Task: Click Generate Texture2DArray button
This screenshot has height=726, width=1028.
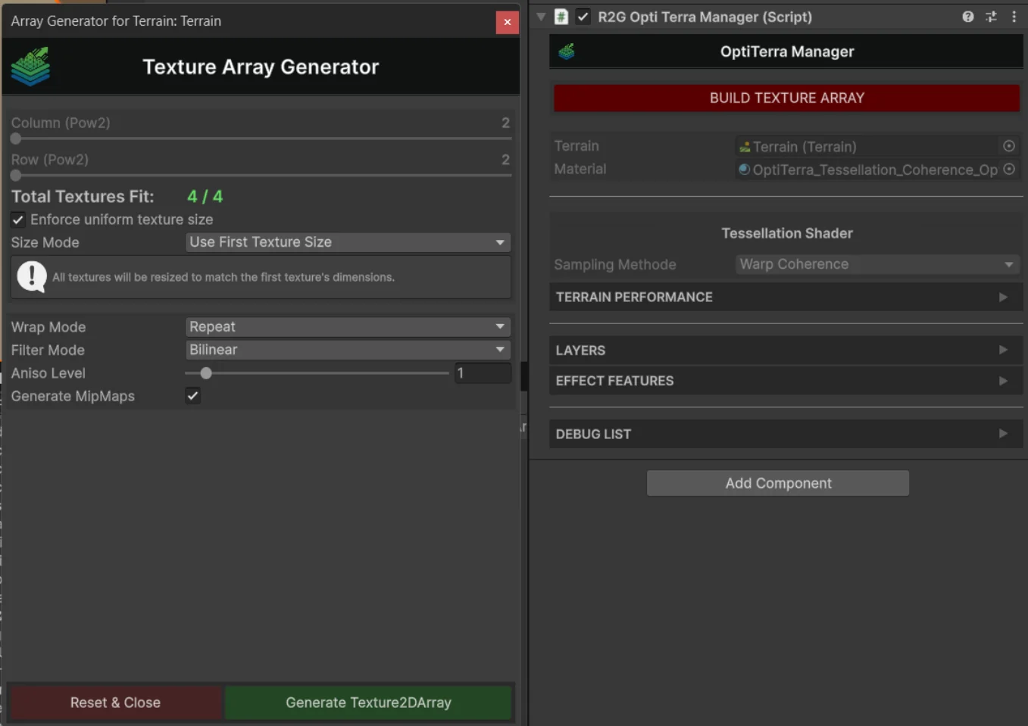Action: click(368, 703)
